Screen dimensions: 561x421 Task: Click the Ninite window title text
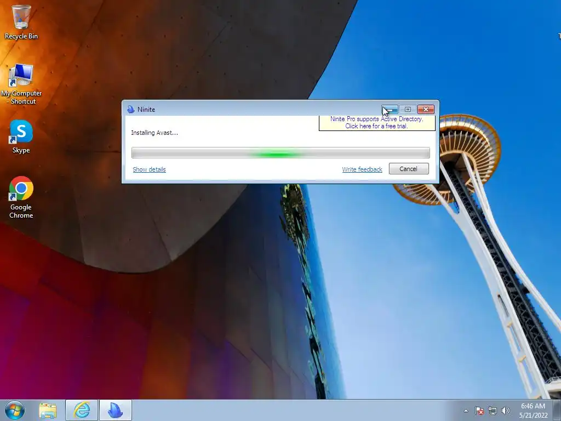click(x=146, y=110)
